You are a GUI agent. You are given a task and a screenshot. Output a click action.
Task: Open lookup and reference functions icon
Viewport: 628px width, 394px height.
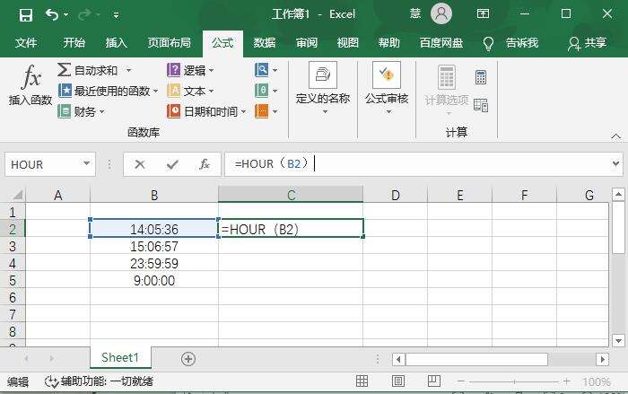[262, 70]
